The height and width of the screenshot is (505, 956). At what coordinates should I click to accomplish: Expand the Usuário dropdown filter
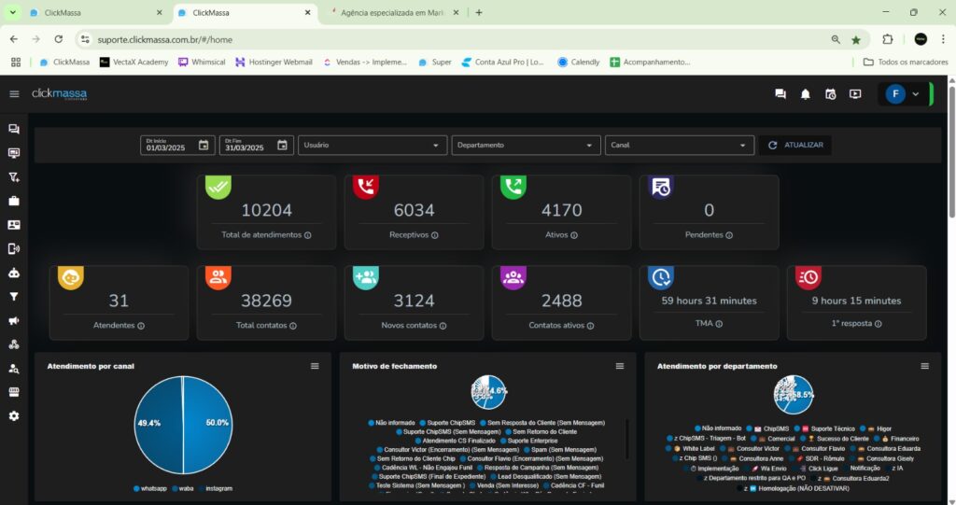(x=373, y=146)
